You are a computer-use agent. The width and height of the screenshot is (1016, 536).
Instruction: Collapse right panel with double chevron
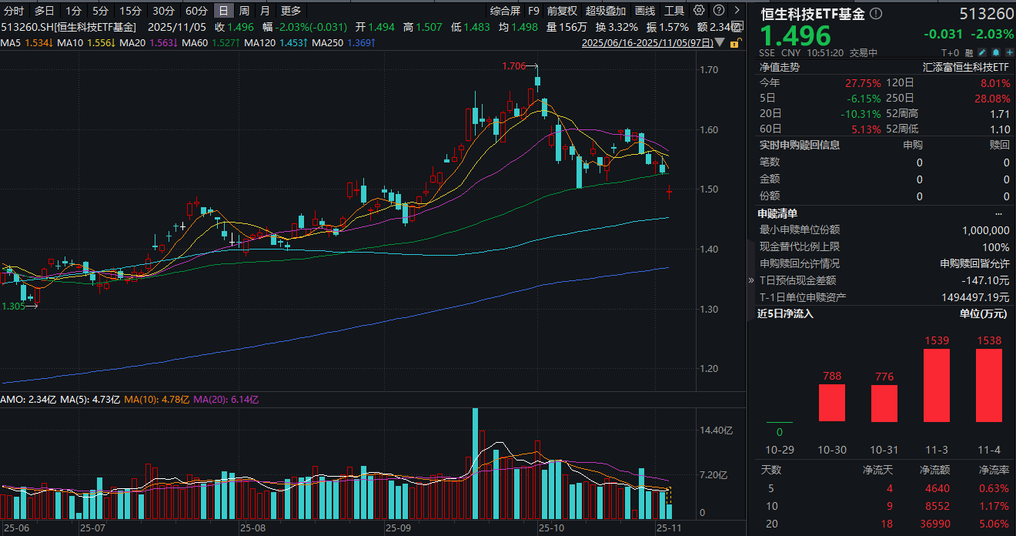click(752, 280)
